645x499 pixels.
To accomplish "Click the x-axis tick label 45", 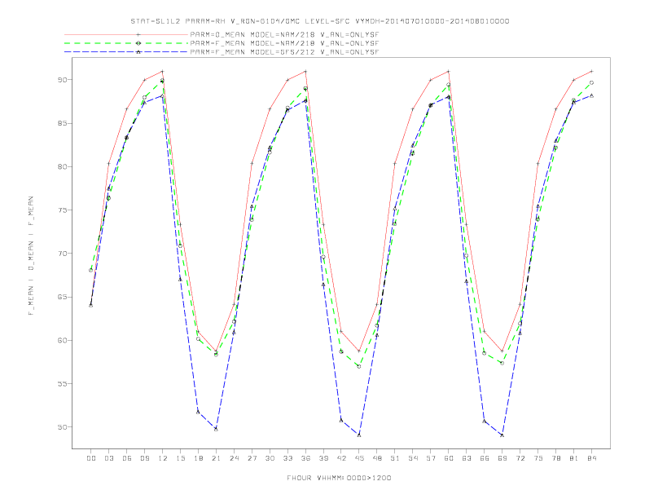I will (359, 458).
